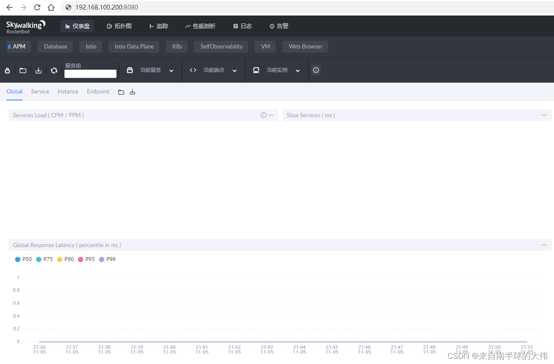Open the 当前端点 dropdown
This screenshot has width=554, height=364.
234,70
